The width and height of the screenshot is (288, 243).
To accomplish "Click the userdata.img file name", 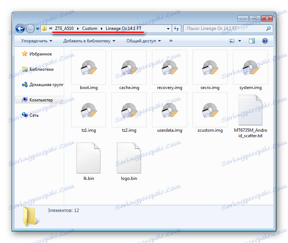I will (x=170, y=130).
